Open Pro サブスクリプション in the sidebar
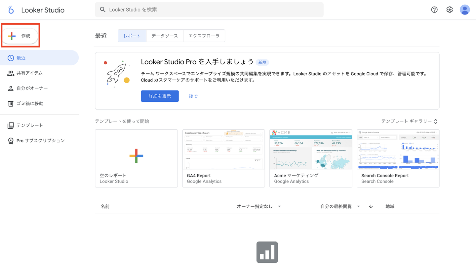 [x=39, y=141]
